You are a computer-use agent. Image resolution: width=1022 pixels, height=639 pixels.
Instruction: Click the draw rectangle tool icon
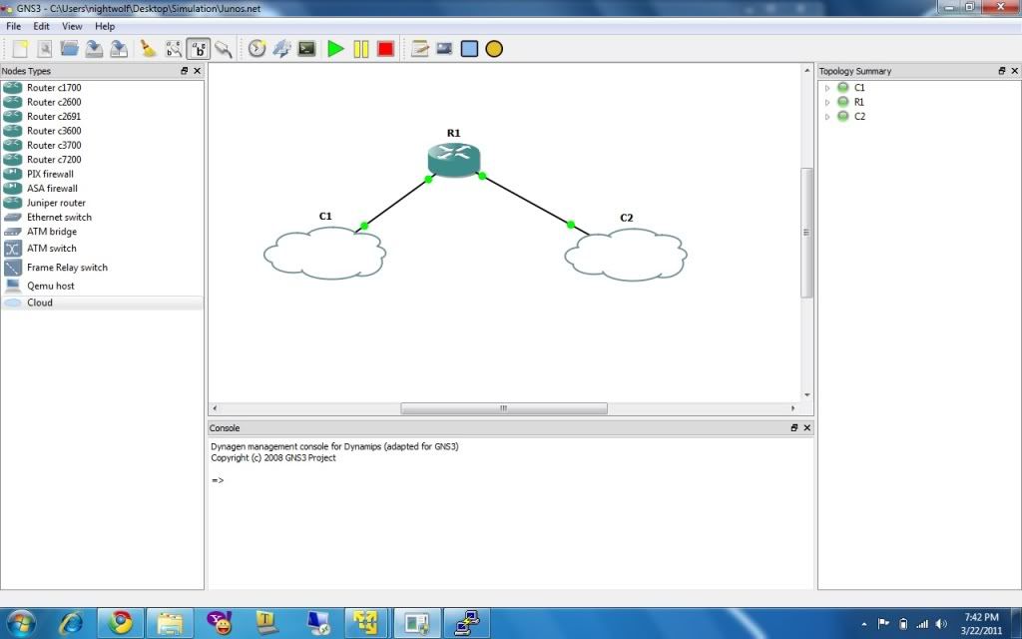[469, 48]
